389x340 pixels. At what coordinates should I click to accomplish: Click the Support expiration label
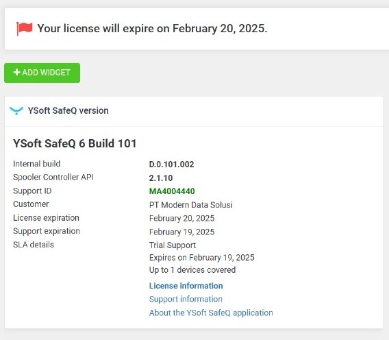(x=47, y=231)
